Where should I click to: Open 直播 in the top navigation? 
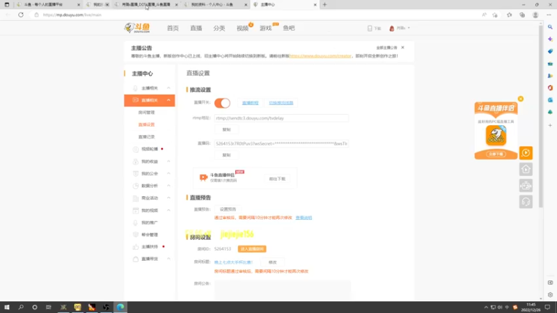point(196,28)
